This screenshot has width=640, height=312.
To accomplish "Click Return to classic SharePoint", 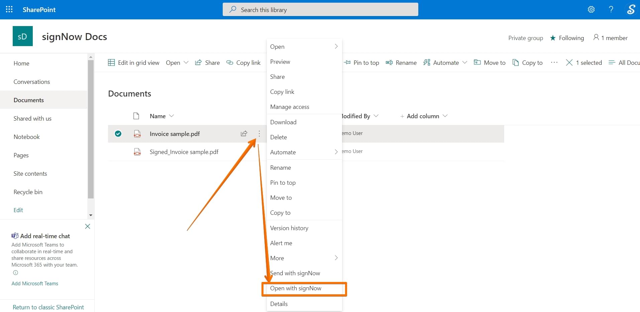I will [48, 307].
